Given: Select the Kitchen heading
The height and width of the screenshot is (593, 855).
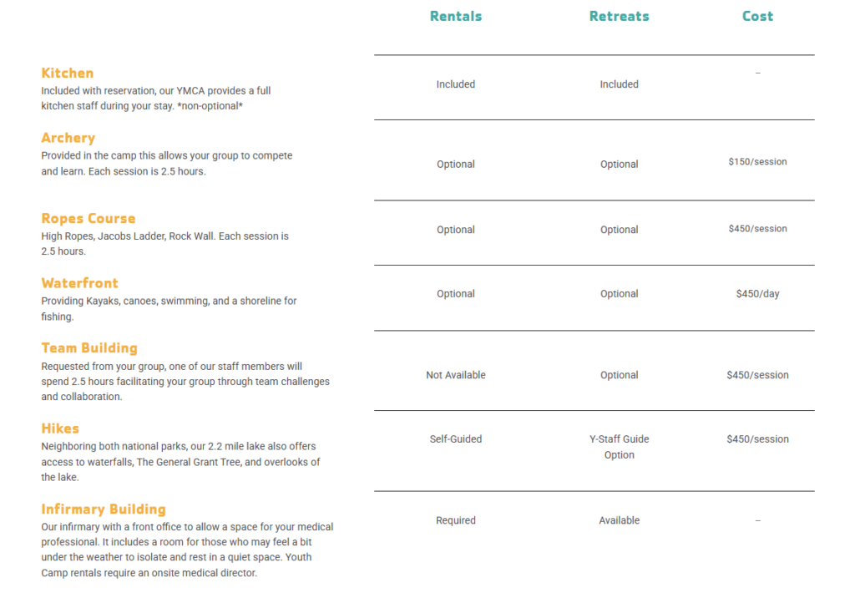Looking at the screenshot, I should point(68,73).
